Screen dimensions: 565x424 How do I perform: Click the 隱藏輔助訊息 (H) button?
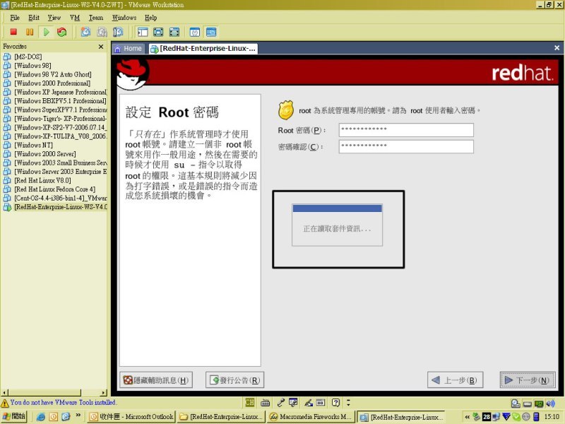[x=156, y=380]
